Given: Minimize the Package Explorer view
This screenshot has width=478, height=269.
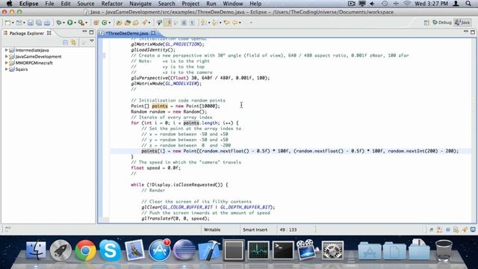Looking at the screenshot, I should 84,31.
